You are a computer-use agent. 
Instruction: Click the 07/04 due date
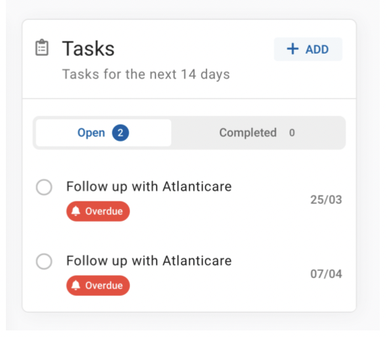pos(326,274)
